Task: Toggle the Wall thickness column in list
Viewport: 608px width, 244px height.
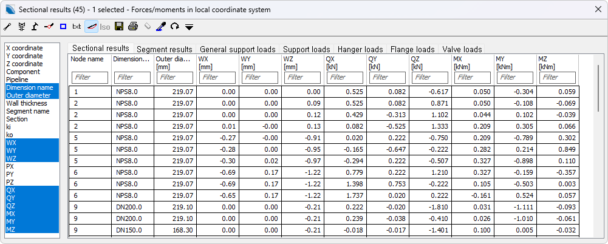Action: tap(24, 103)
